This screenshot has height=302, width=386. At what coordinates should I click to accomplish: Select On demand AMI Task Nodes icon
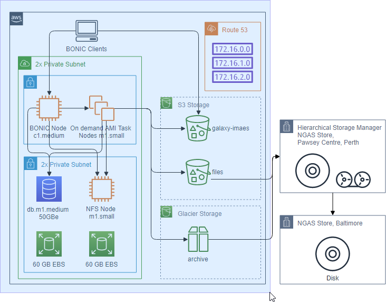point(102,108)
